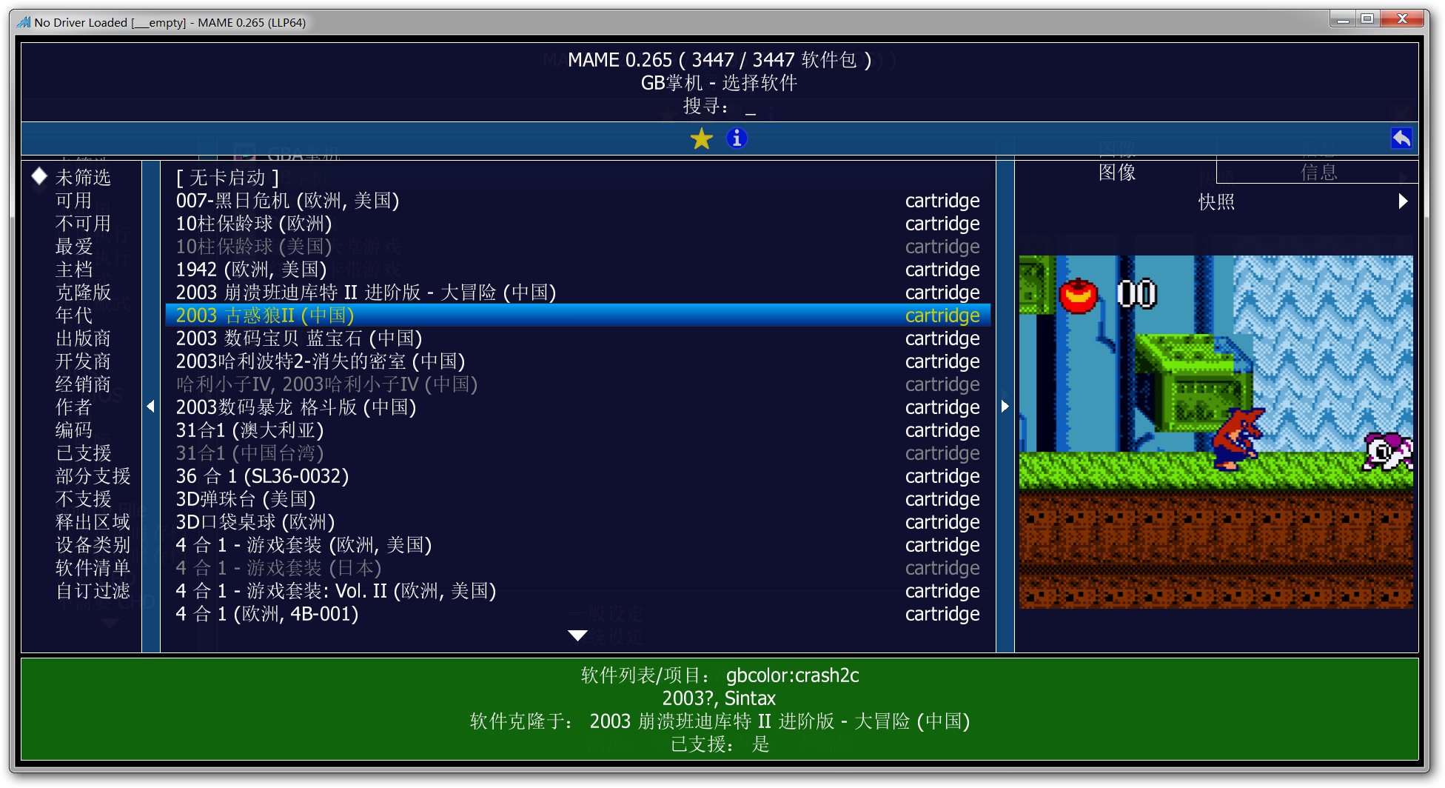Screen dimensions: 1445x788
Task: Select 10柱保龄球 (欧洲) entry
Action: (577, 224)
